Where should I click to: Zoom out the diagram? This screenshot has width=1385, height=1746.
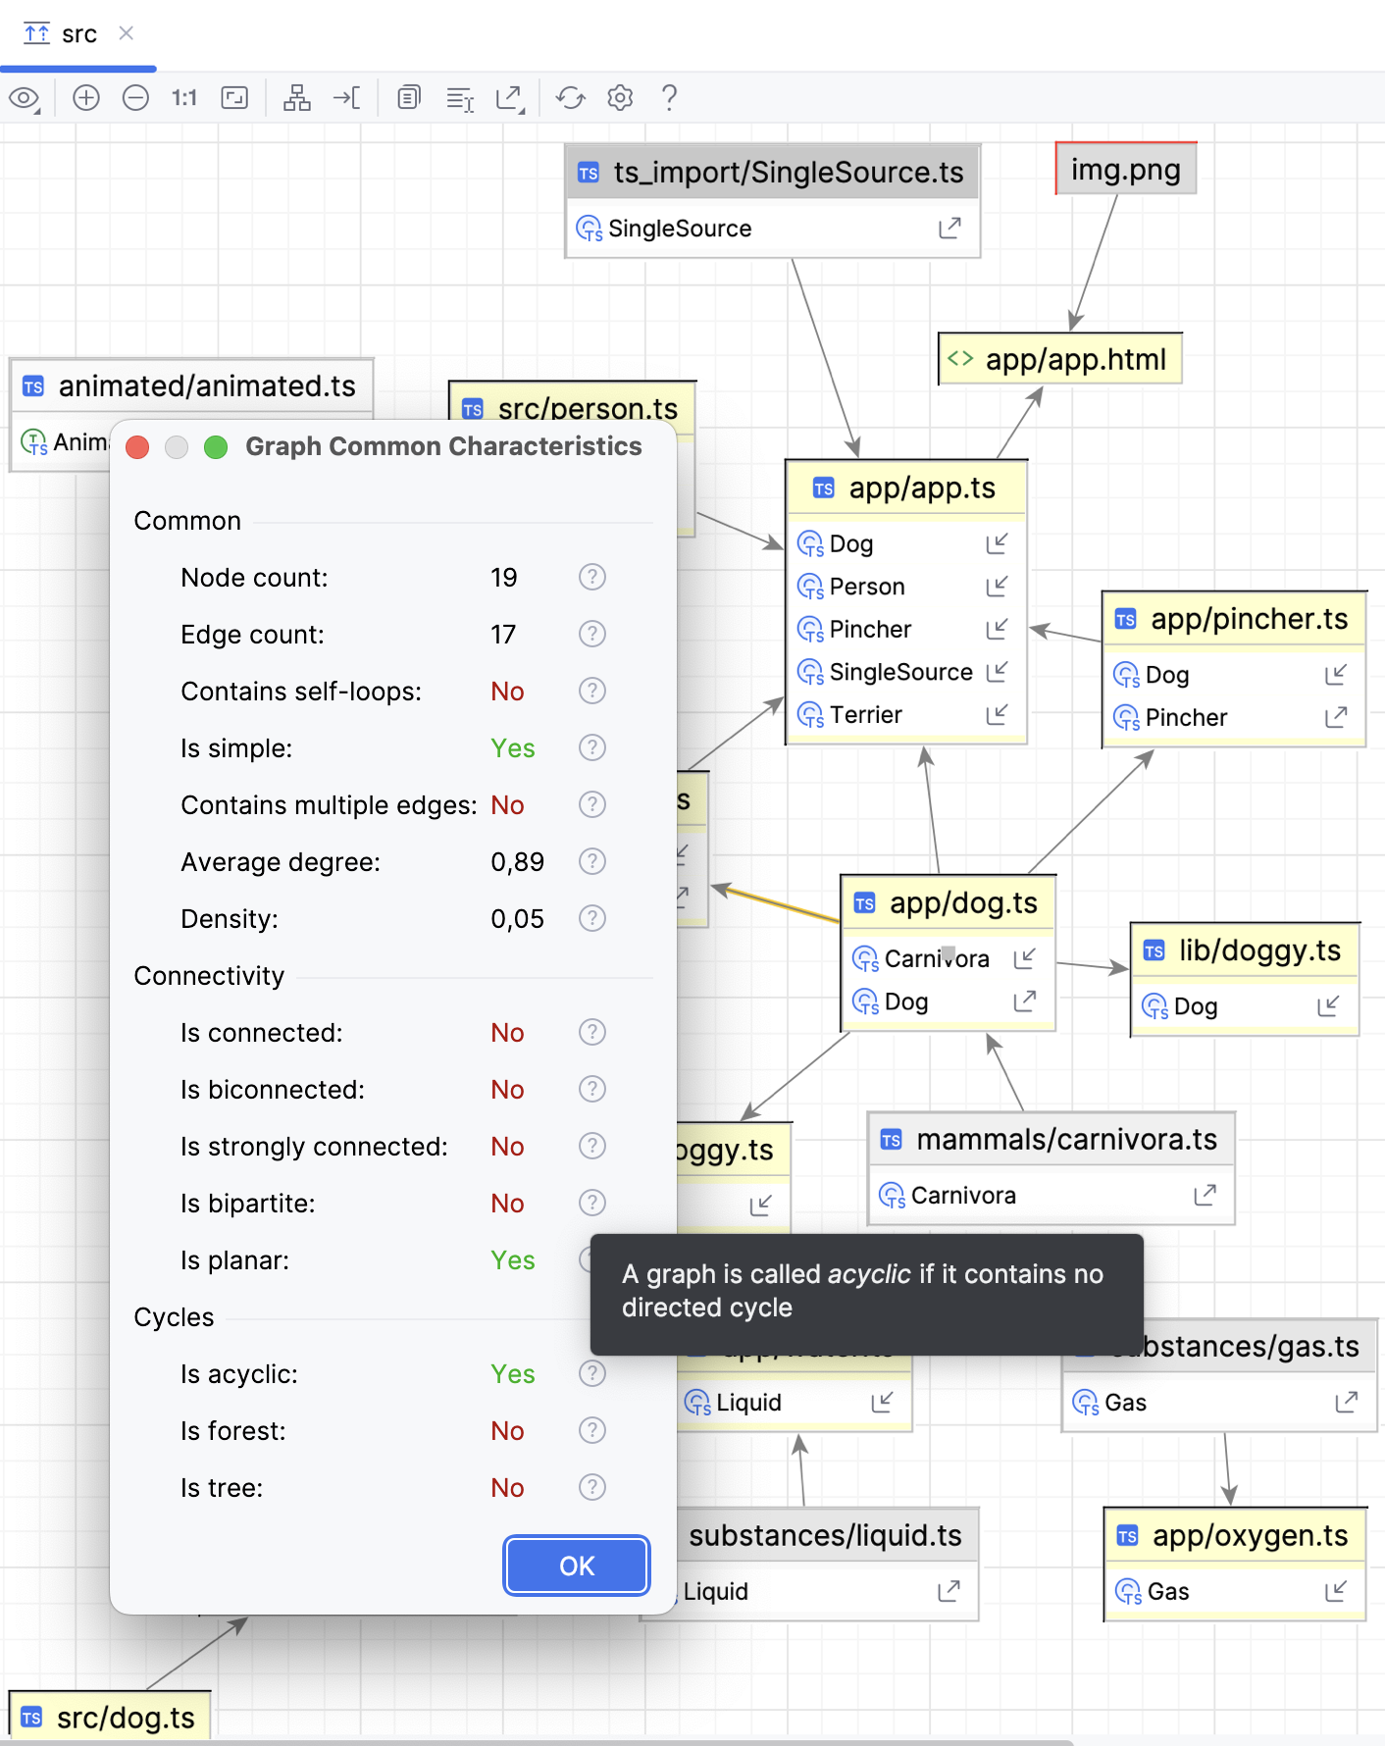135,98
